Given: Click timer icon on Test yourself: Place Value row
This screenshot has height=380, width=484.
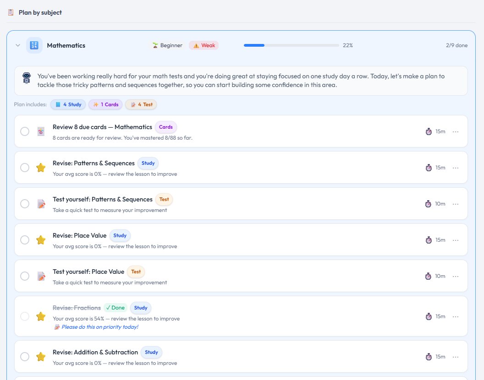Looking at the screenshot, I should click(x=428, y=276).
